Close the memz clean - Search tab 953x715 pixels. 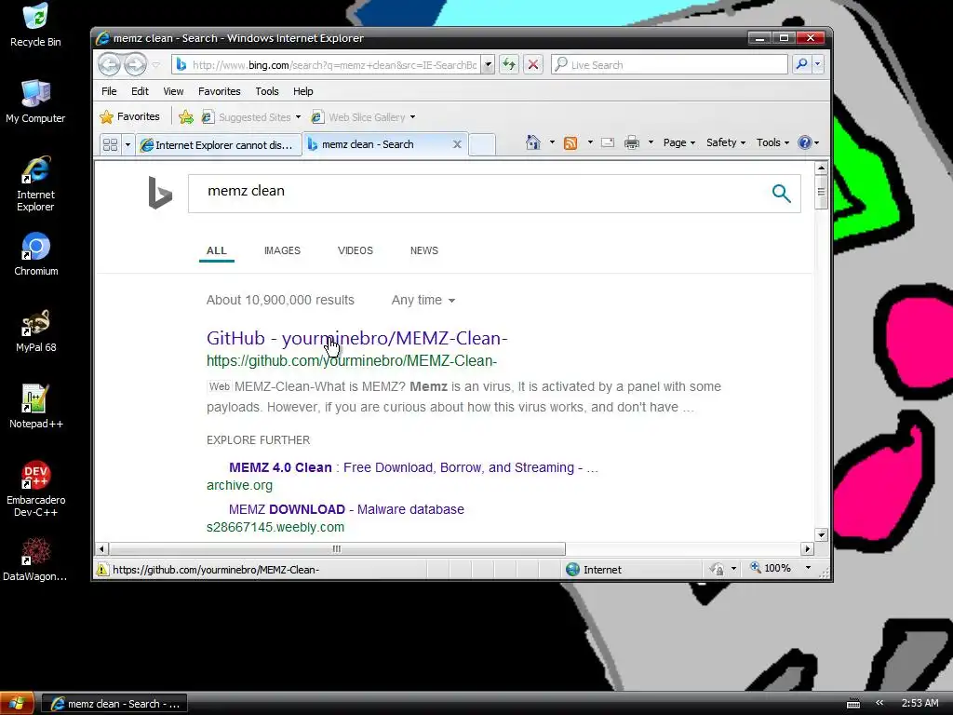[457, 144]
